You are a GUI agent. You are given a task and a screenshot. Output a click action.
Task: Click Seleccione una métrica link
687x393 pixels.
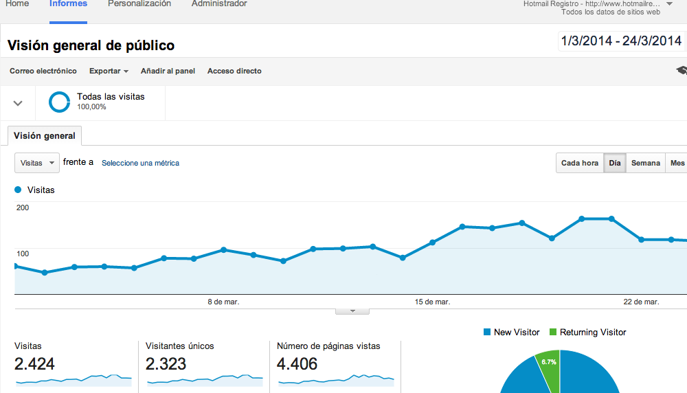tap(141, 163)
